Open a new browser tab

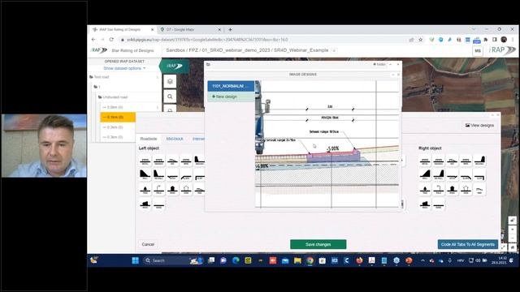[x=230, y=29]
